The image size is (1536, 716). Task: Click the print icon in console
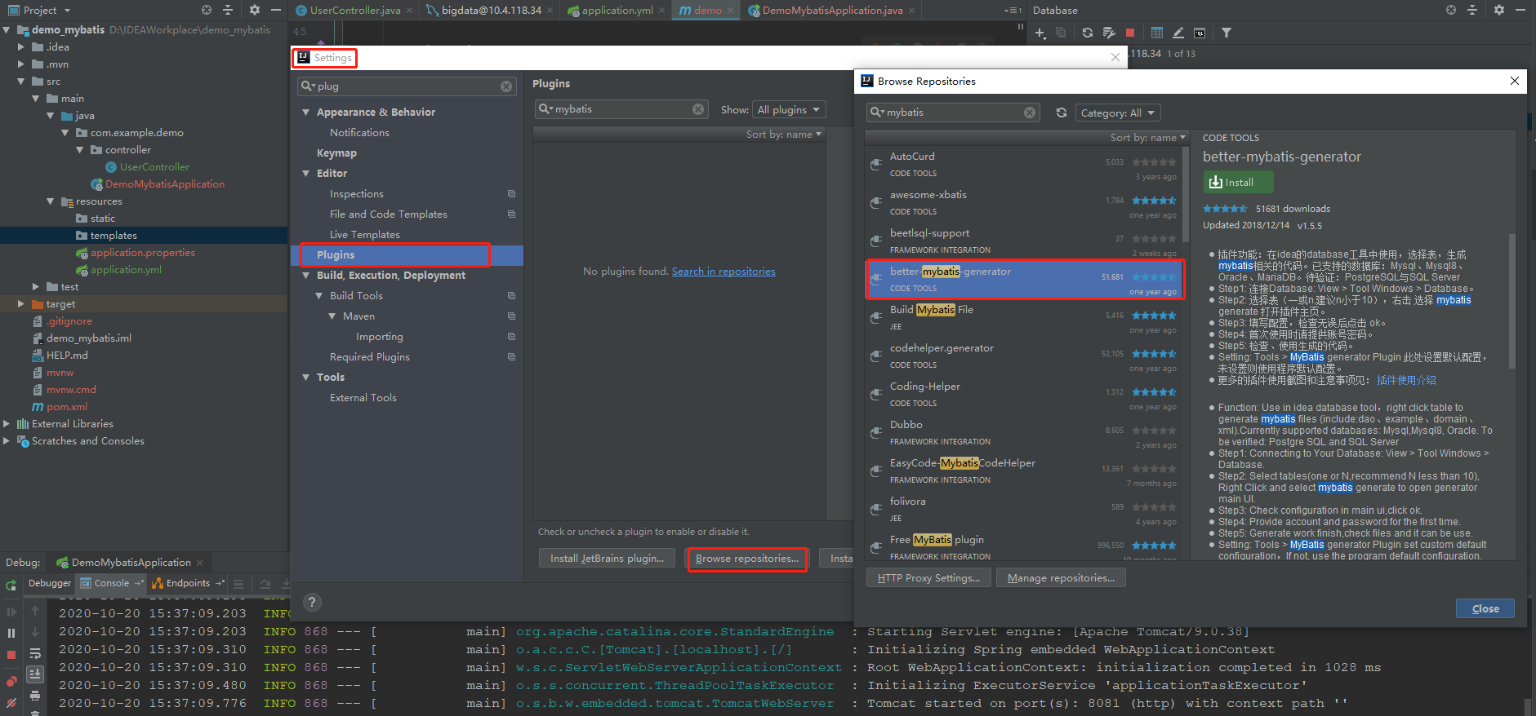[35, 696]
